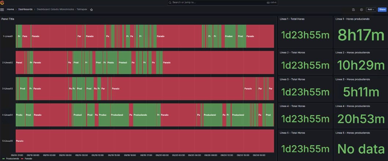Click Linea 4 - Total Horas panel title

292,106
